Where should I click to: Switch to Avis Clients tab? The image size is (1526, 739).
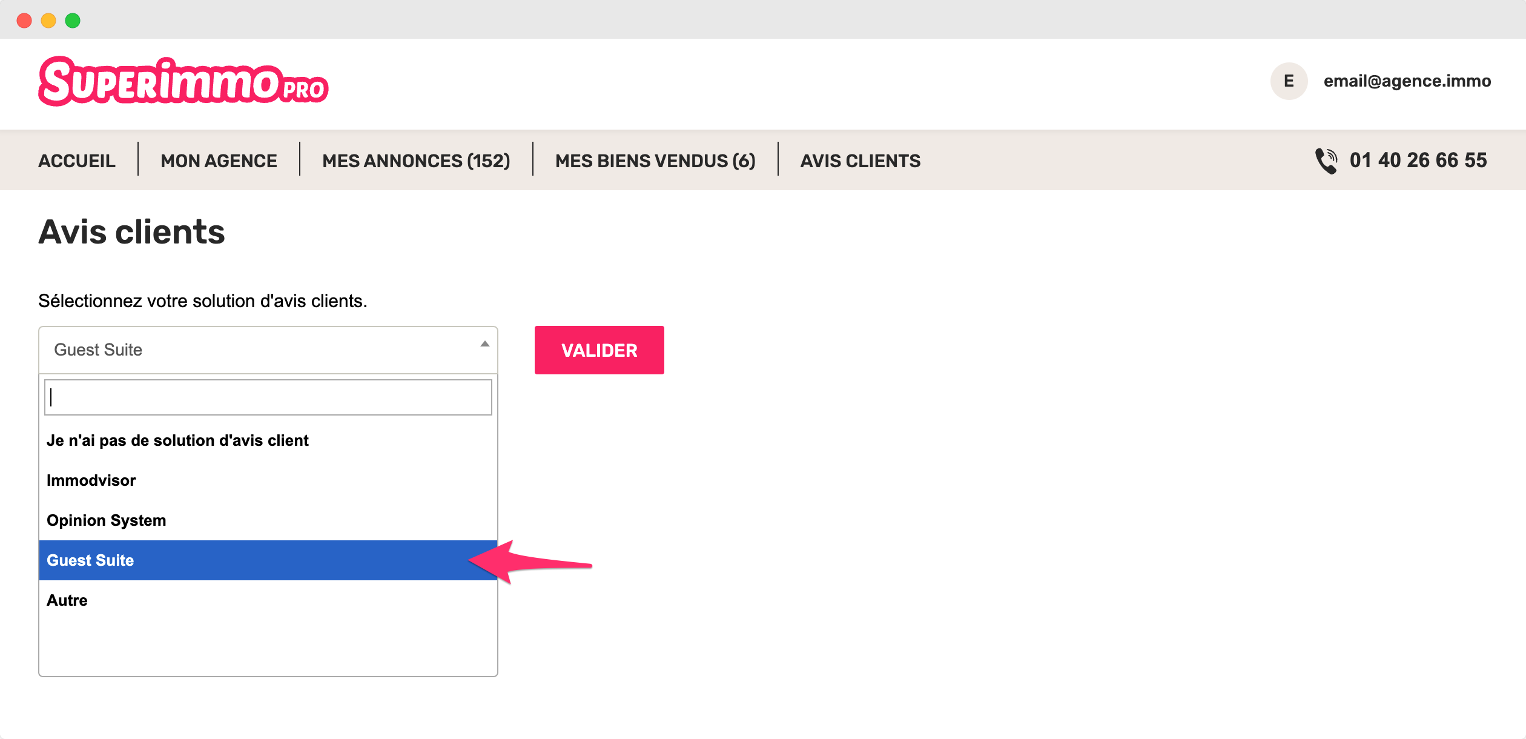click(860, 161)
